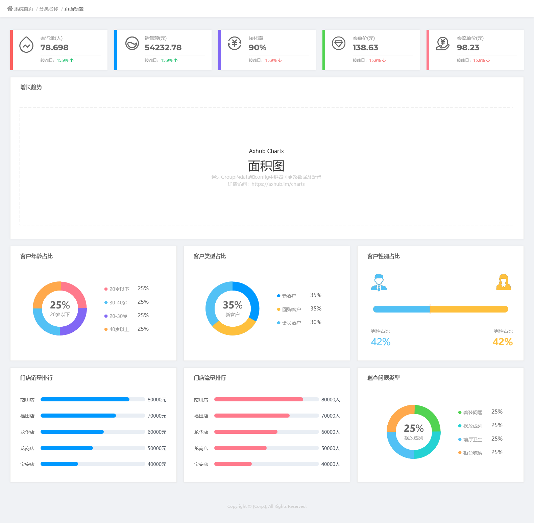Select 20岁以下 legend item

point(117,289)
